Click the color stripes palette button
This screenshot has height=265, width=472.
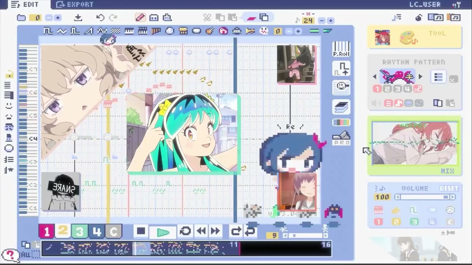click(341, 122)
